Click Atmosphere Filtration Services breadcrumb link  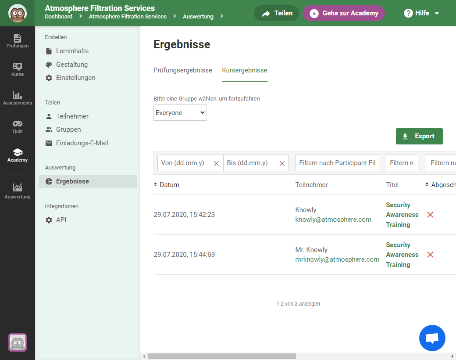[x=128, y=17]
